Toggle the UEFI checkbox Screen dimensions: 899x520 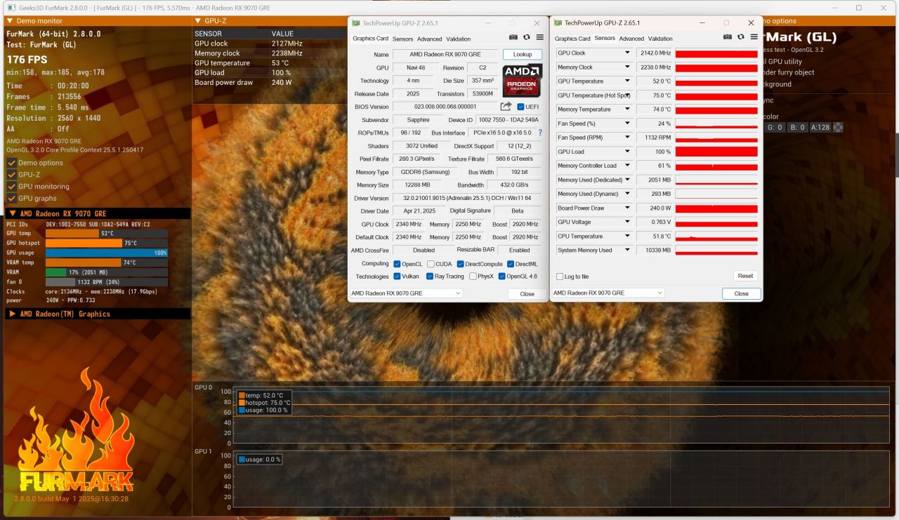[520, 107]
